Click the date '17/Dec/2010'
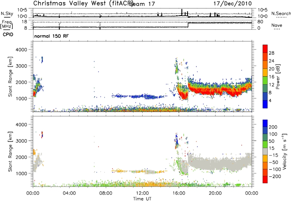This screenshot has height=201, width=291. [x=232, y=3]
